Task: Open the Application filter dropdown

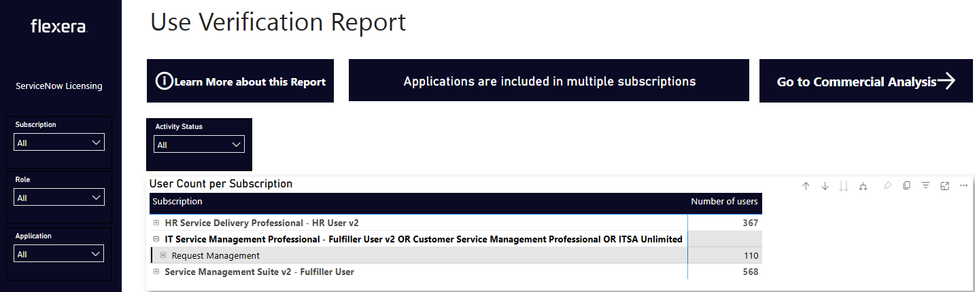Action: 59,254
